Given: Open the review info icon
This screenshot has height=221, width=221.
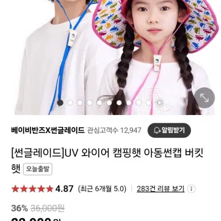Looking at the screenshot, I should (x=191, y=189).
